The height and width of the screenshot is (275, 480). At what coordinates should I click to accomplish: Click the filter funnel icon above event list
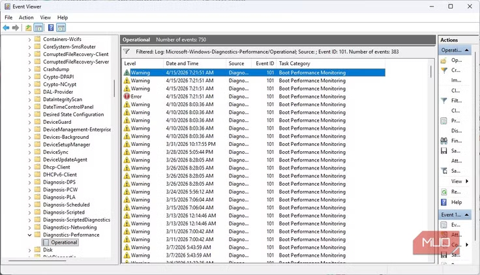[127, 51]
